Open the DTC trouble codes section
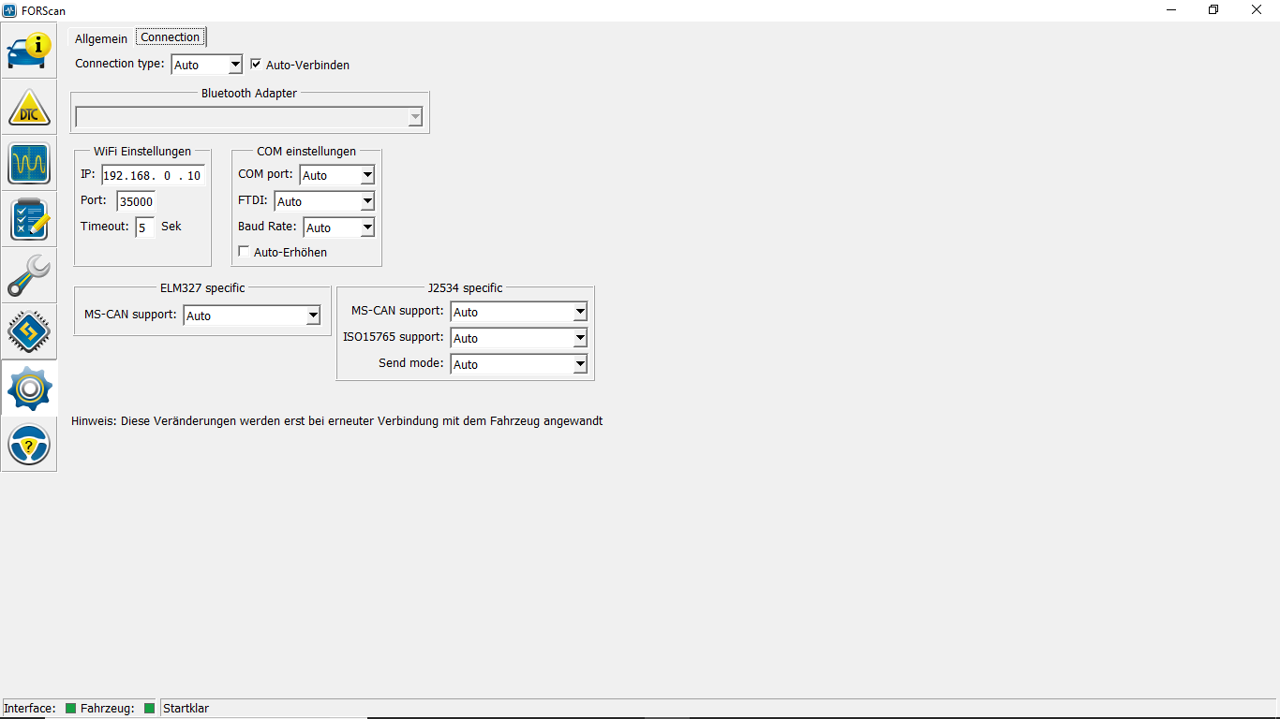 tap(29, 108)
